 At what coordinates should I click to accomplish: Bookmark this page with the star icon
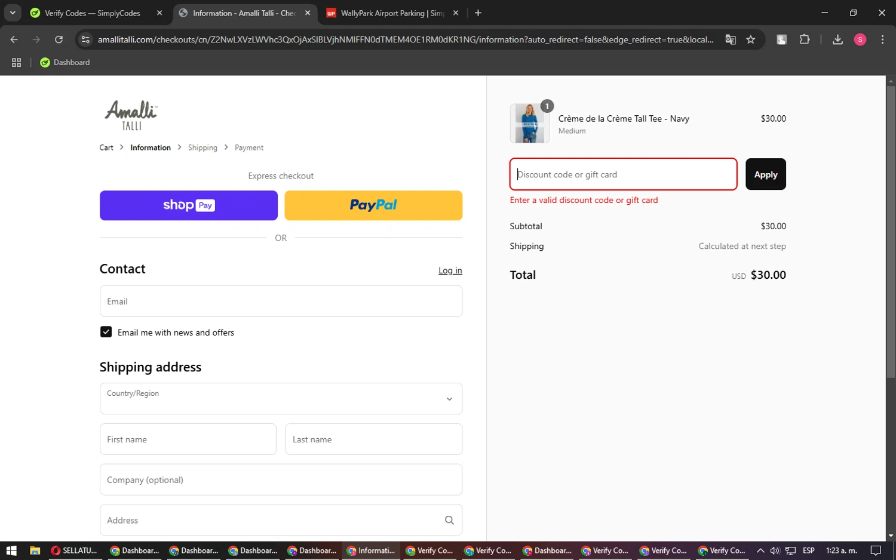click(751, 39)
